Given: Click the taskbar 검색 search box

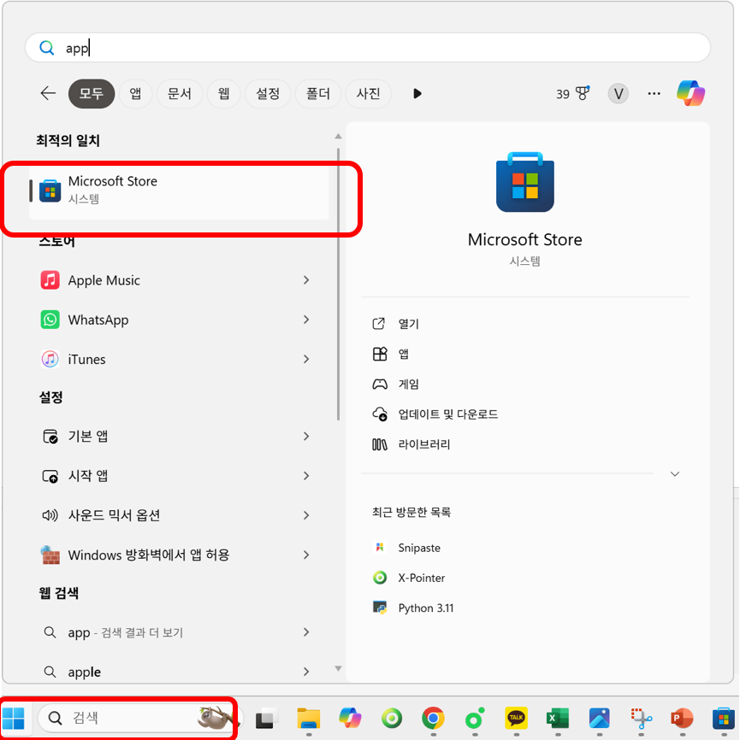Looking at the screenshot, I should pyautogui.click(x=139, y=719).
